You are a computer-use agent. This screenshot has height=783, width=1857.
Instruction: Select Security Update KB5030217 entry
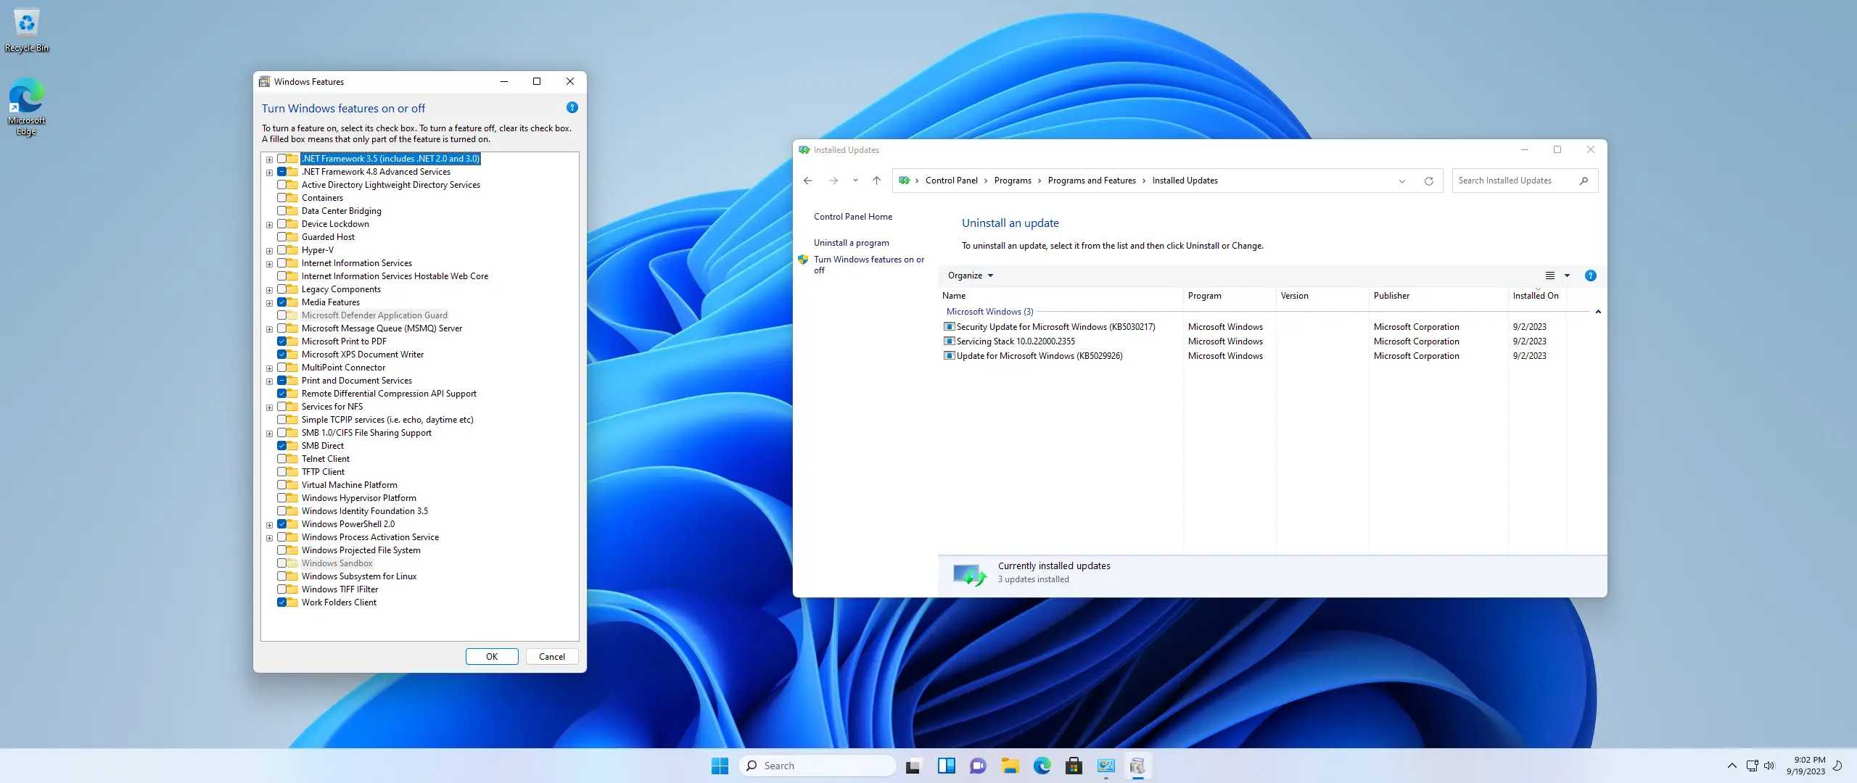tap(1055, 327)
